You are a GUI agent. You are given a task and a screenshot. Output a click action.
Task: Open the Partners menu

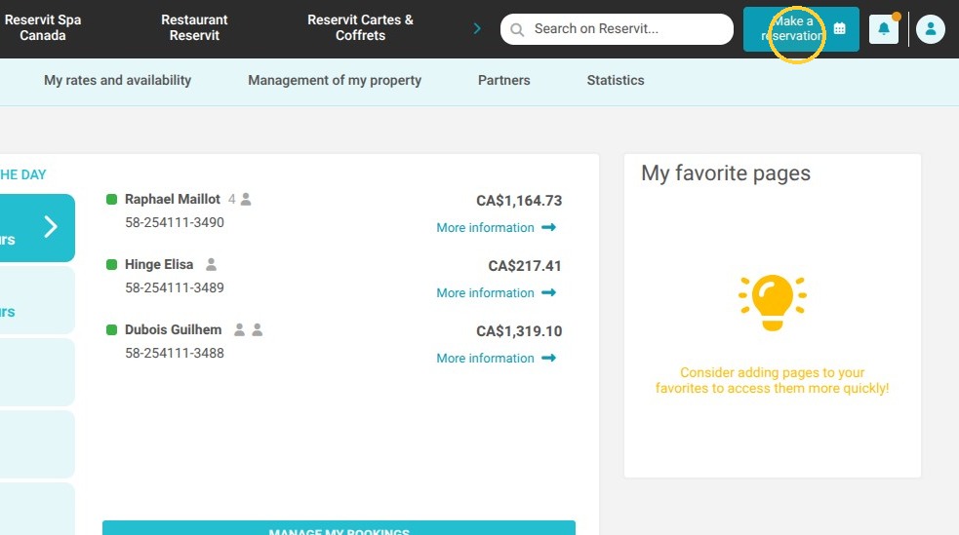point(504,80)
